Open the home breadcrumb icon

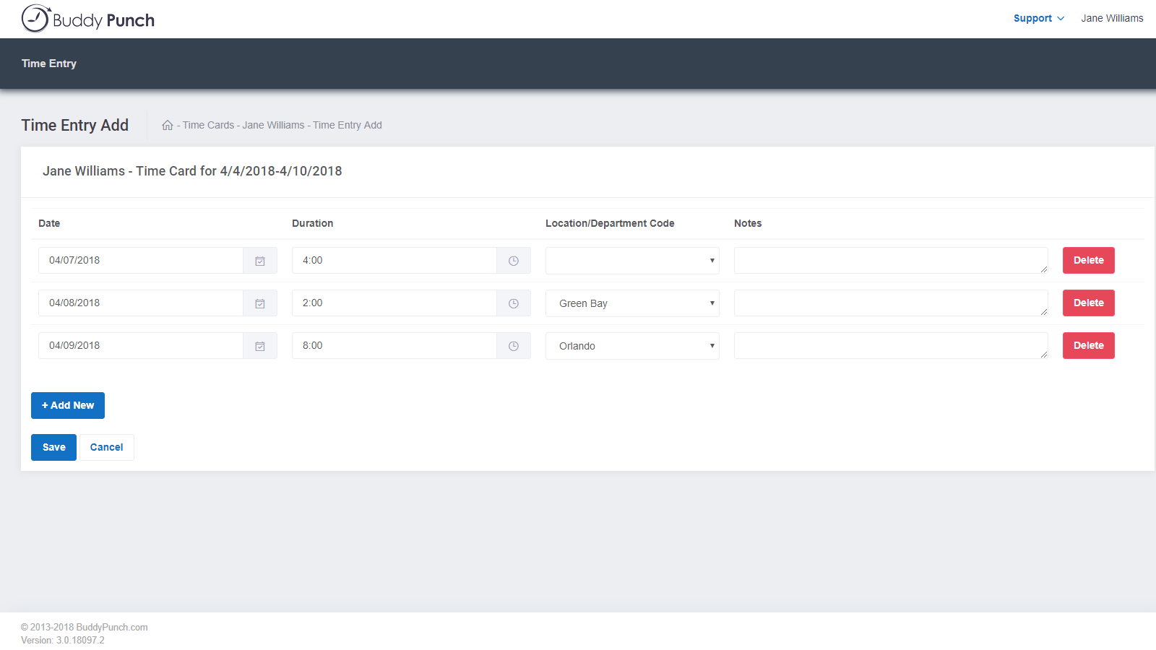(168, 125)
